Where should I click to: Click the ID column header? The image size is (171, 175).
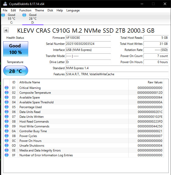[x=14, y=82]
